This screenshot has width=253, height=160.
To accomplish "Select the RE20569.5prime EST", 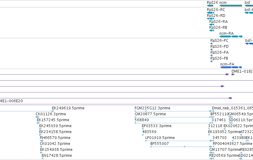I will click(224, 156).
